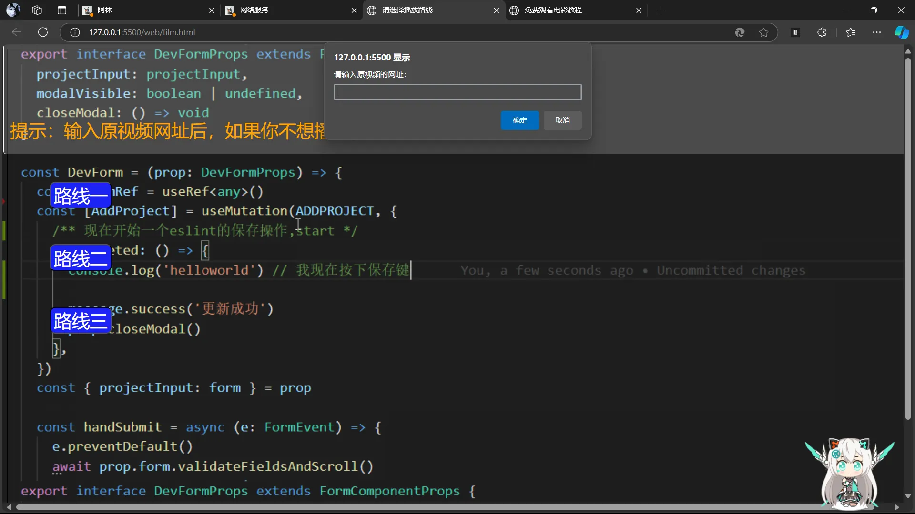Open the Copilot sidebar icon
915x514 pixels.
click(901, 32)
